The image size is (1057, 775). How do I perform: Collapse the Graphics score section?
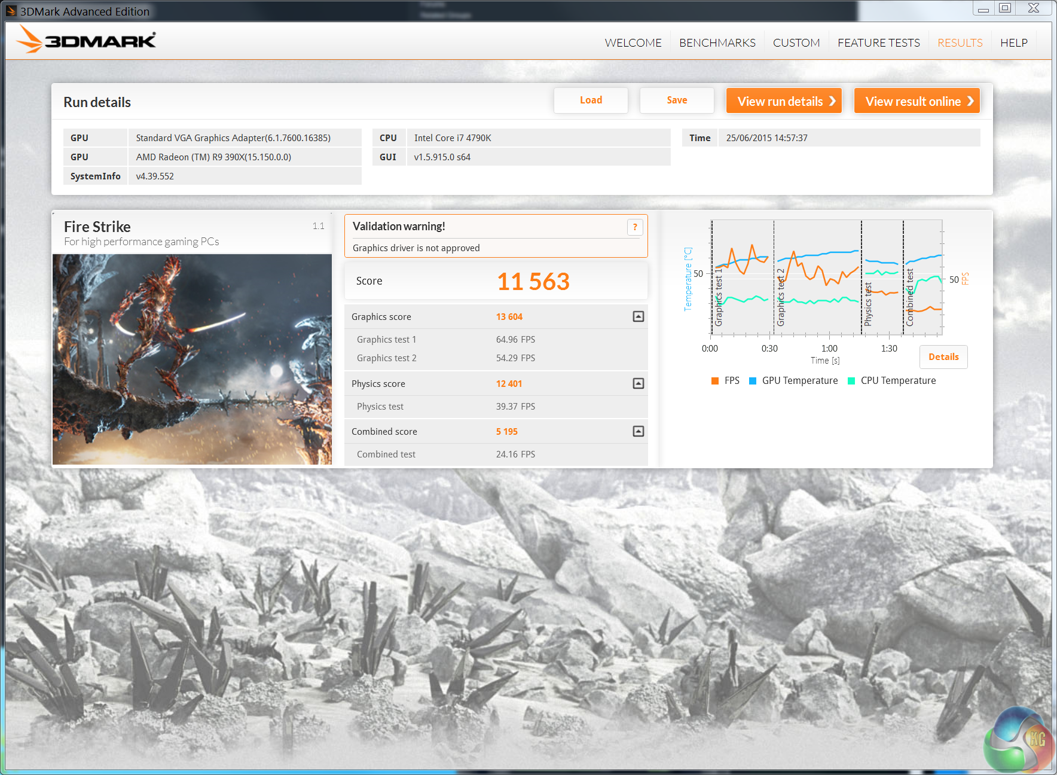638,316
